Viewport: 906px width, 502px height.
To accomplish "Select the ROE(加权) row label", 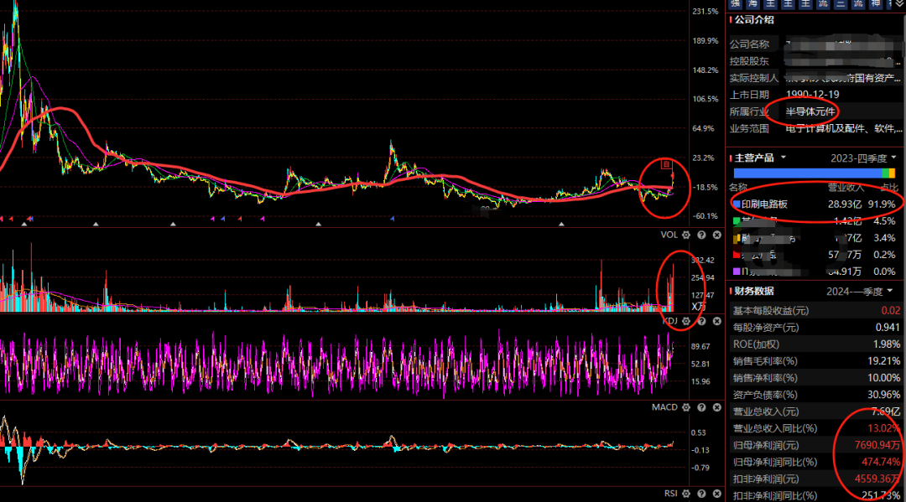I will point(756,344).
